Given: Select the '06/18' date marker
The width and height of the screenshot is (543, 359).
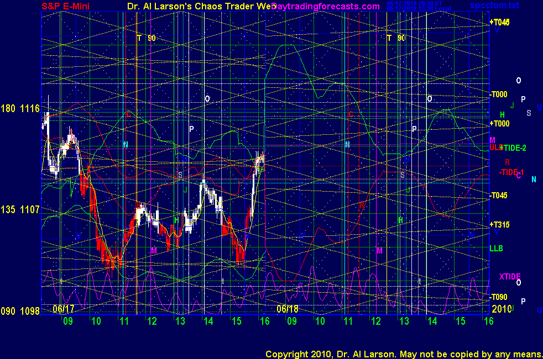Looking at the screenshot, I should [288, 309].
